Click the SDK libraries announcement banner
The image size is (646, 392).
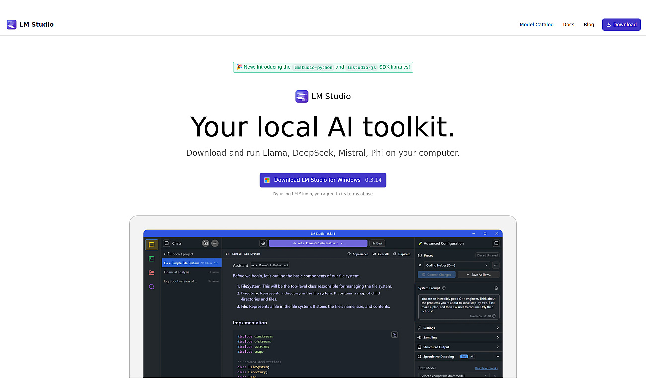[323, 67]
